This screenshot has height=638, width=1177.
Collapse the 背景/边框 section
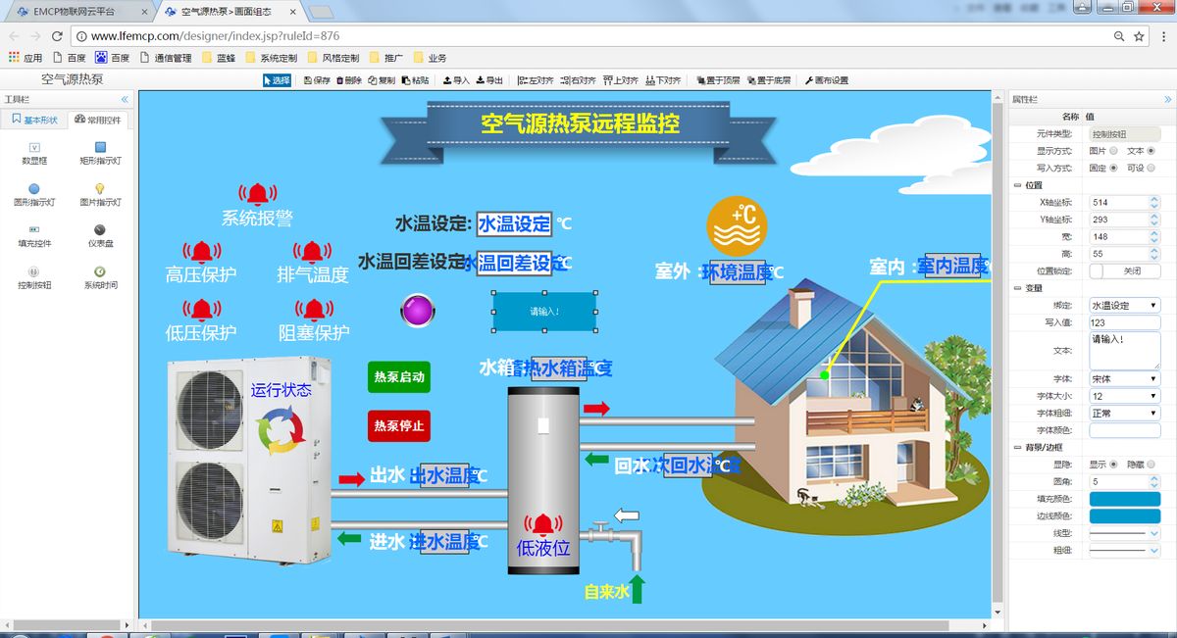pyautogui.click(x=1017, y=448)
